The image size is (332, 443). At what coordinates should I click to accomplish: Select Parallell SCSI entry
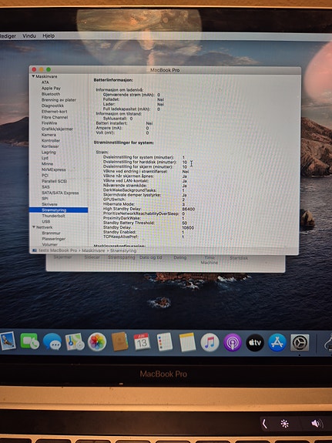54,181
